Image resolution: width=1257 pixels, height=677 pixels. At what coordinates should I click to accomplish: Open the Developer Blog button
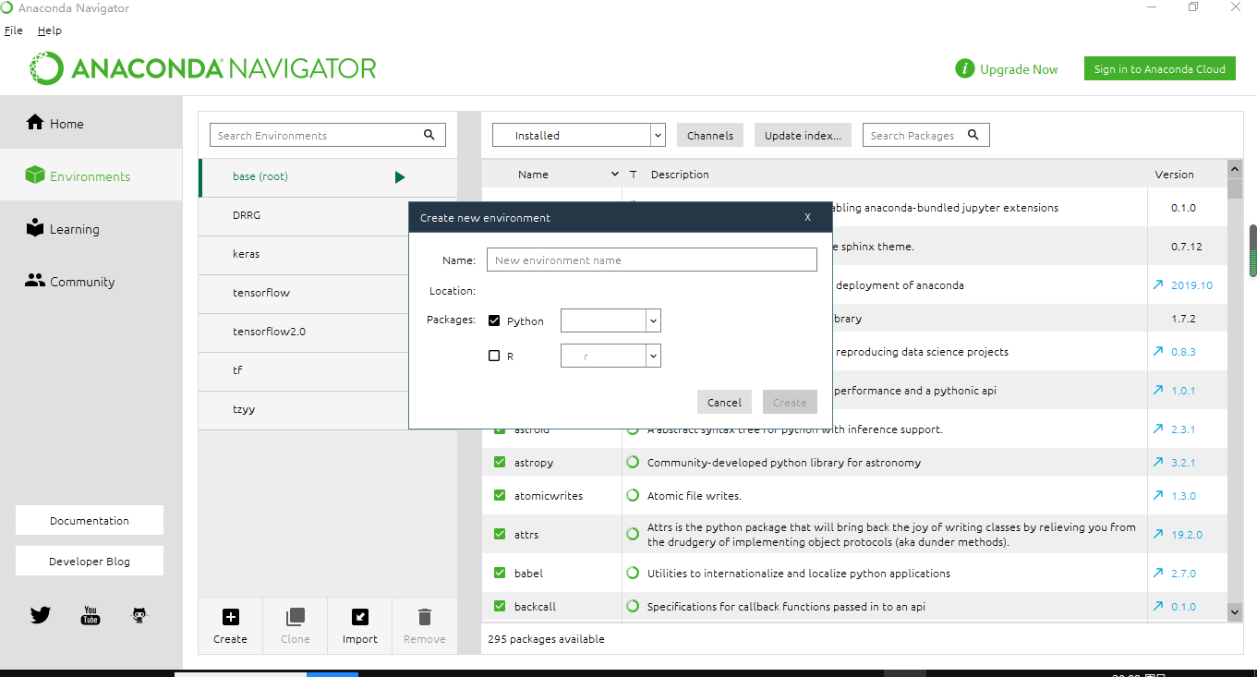pyautogui.click(x=90, y=561)
